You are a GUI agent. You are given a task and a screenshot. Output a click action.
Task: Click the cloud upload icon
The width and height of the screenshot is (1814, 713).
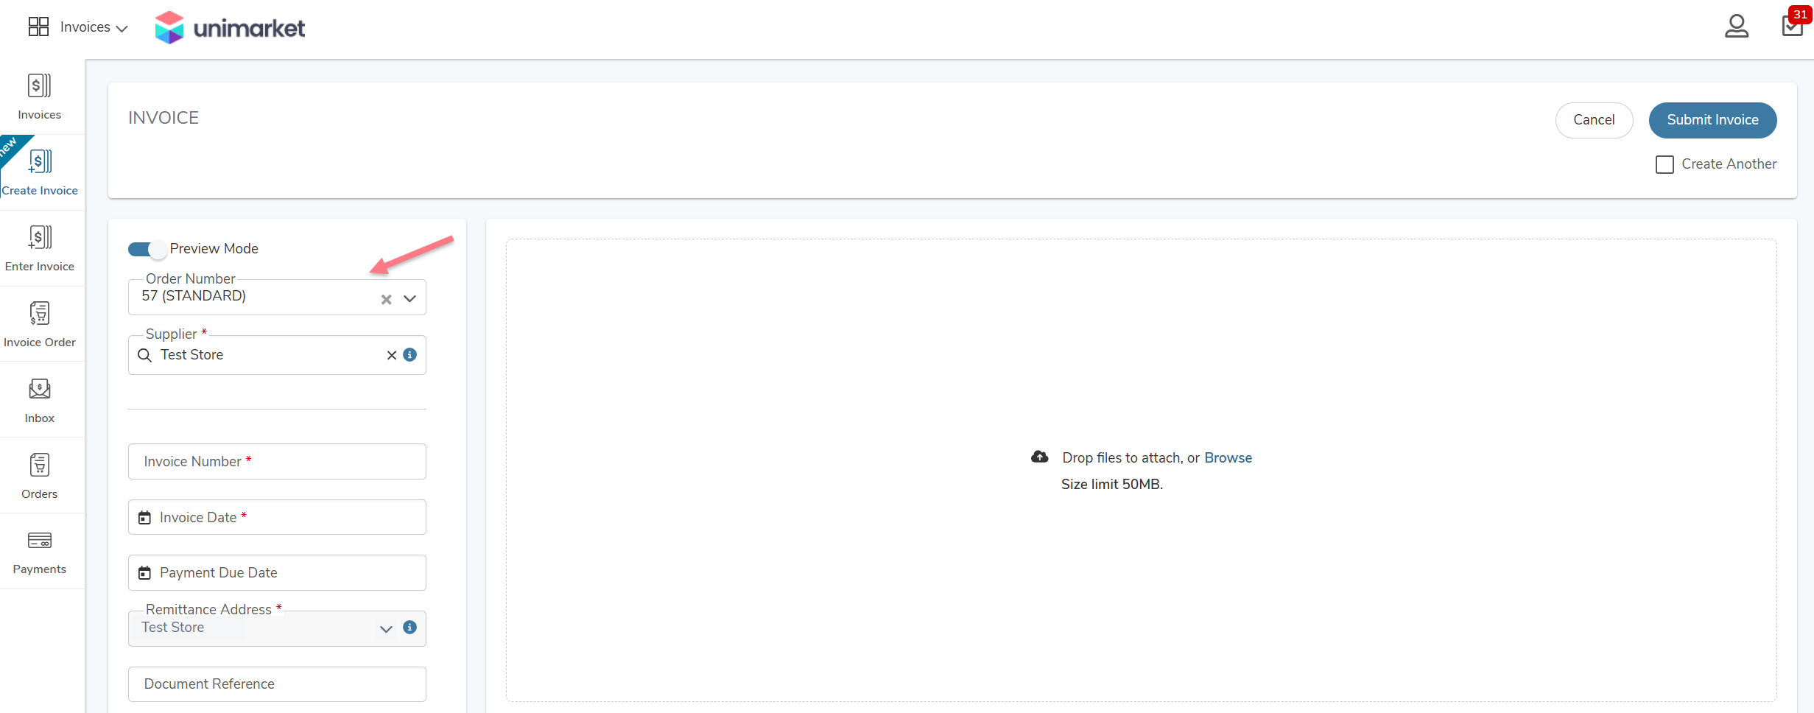point(1039,457)
